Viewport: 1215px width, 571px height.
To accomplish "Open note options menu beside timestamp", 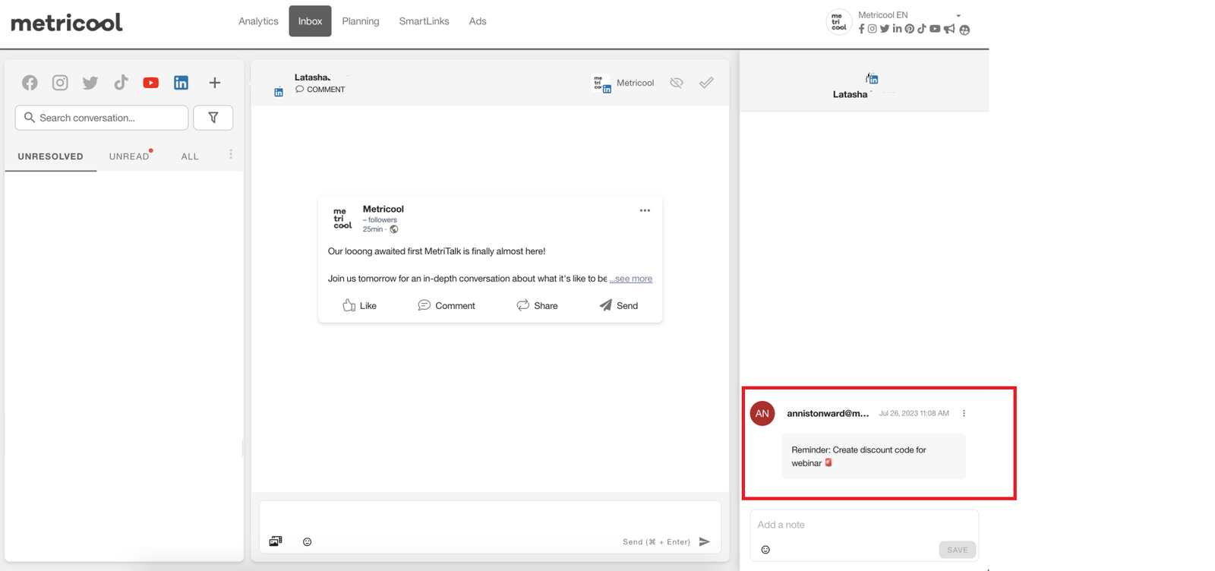I will tap(964, 414).
